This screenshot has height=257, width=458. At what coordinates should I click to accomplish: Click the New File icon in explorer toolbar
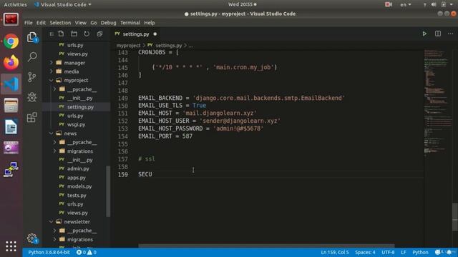(x=61, y=34)
